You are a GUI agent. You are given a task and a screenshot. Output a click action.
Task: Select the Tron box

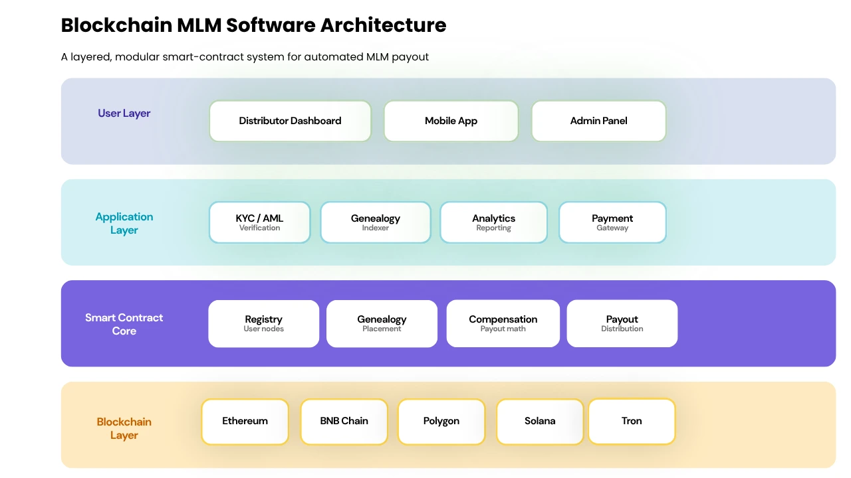coord(632,421)
